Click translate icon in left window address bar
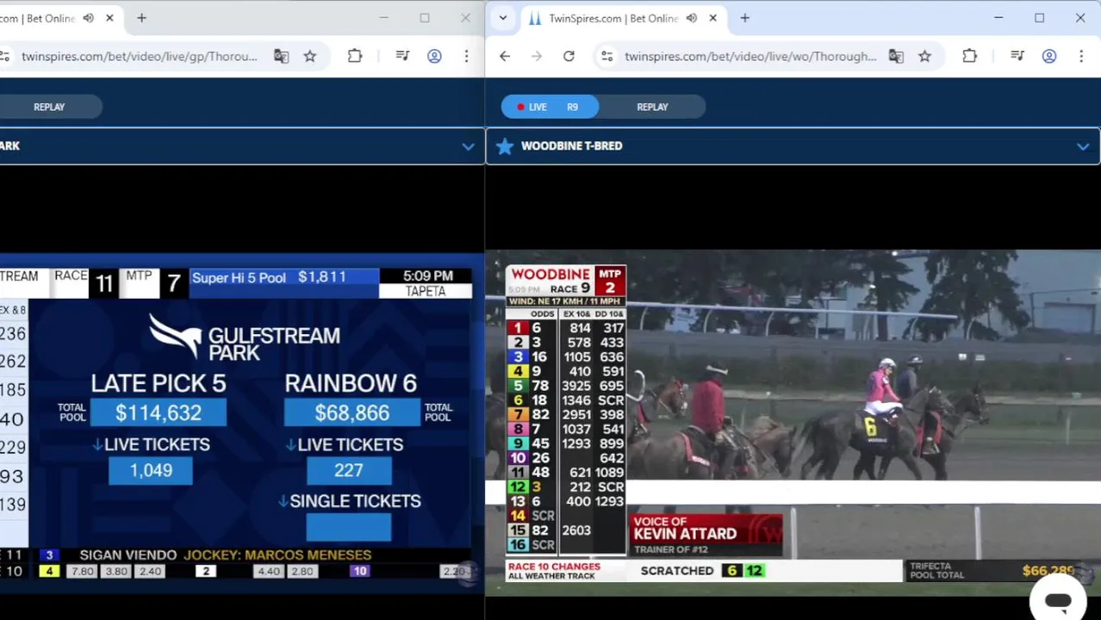This screenshot has height=620, width=1101. coord(281,56)
